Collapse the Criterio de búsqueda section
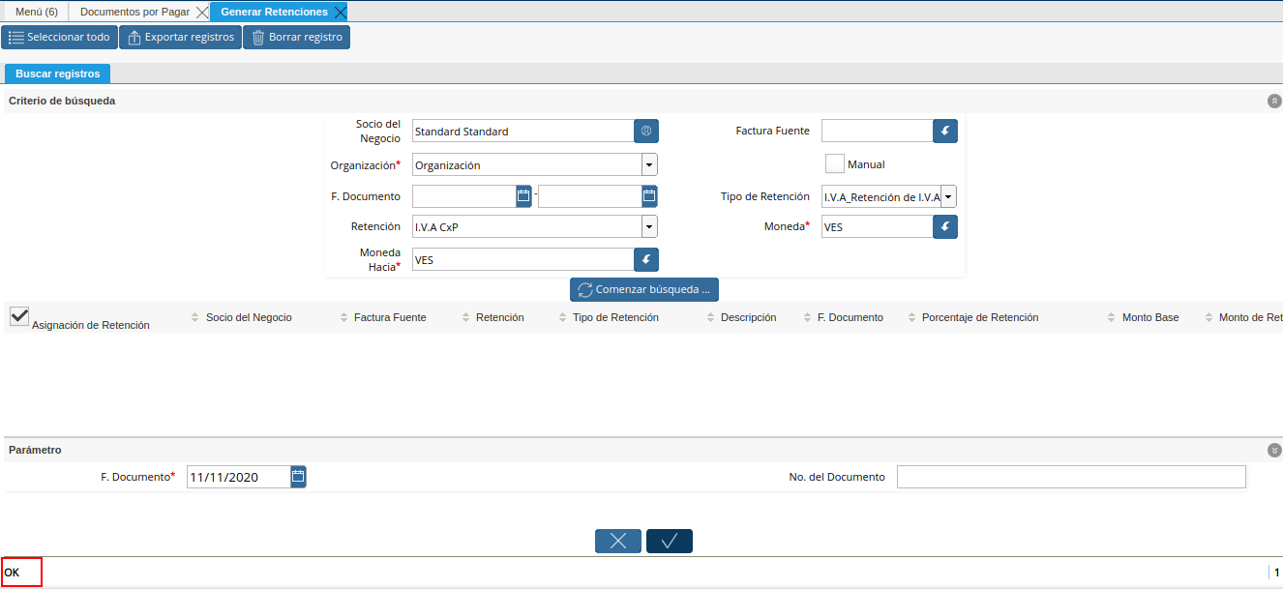This screenshot has height=589, width=1283. point(1274,101)
